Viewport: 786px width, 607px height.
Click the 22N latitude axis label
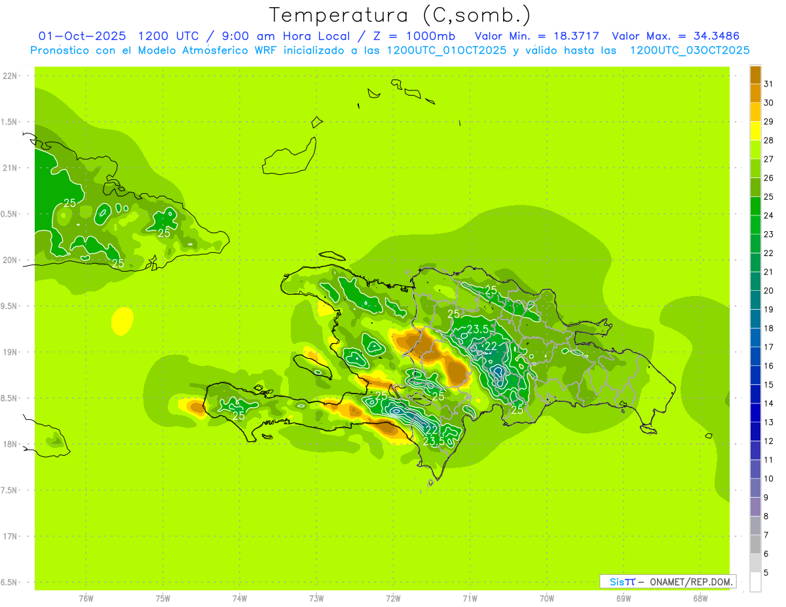click(x=11, y=76)
